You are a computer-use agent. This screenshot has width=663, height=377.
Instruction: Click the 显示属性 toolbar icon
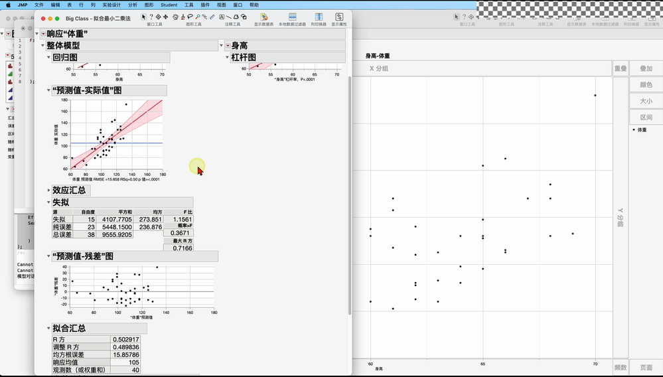tap(339, 17)
